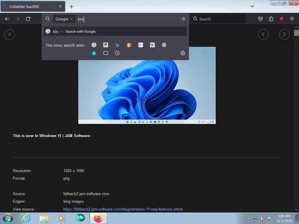This screenshot has height=224, width=299.
Task: Click the Save to Pocket icon
Action: point(260,19)
